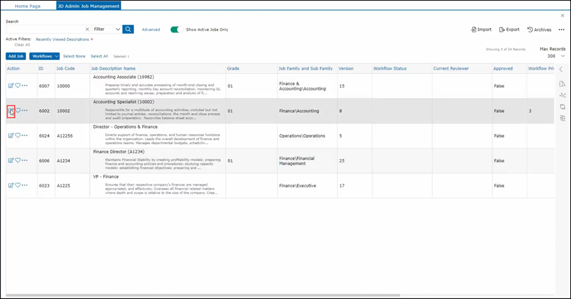The image size is (571, 299).
Task: Click the Import icon button
Action: click(481, 29)
